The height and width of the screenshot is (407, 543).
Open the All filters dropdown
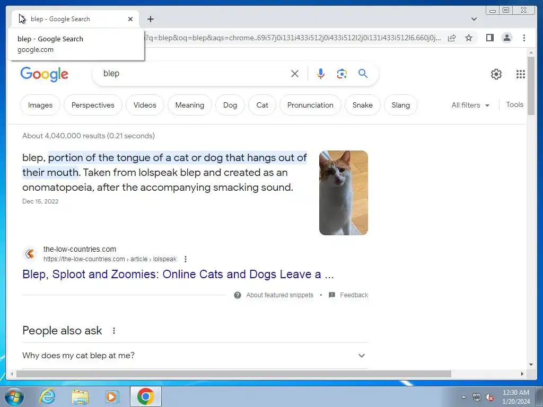(x=470, y=105)
